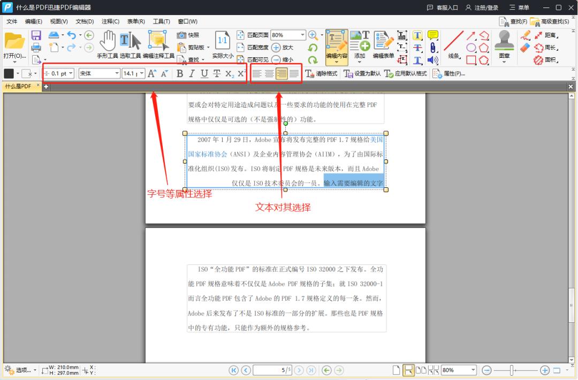Click the 清除格式 clear formatting button
Image resolution: width=578 pixels, height=380 pixels.
point(321,74)
